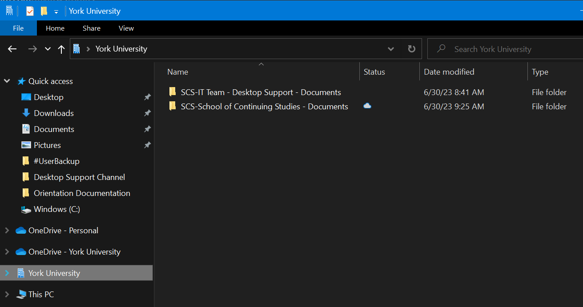This screenshot has height=307, width=583.
Task: Select SCS-School of Continuing Studies - Documents folder
Action: point(265,107)
